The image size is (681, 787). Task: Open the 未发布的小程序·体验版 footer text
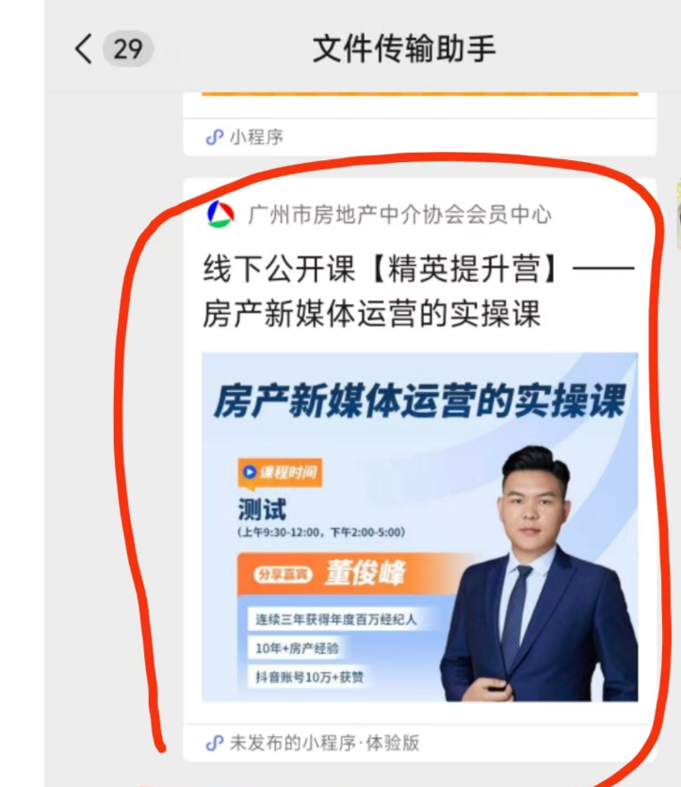click(324, 743)
